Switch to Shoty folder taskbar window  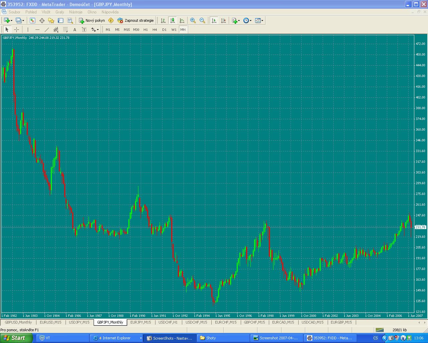[x=223, y=338]
